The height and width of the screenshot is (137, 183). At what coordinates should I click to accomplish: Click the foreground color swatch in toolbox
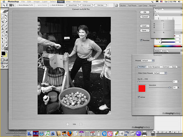click(x=3, y=53)
